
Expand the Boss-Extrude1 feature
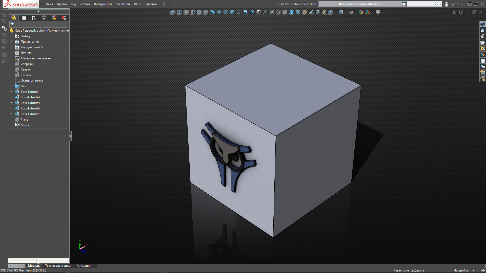pyautogui.click(x=11, y=92)
